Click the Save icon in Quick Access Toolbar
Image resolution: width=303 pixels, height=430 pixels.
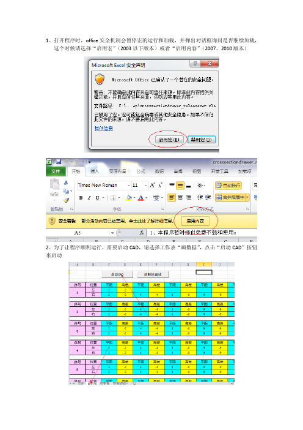58,162
